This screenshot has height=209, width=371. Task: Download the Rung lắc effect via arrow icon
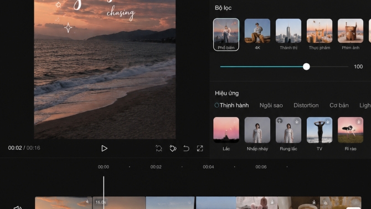tap(297, 121)
